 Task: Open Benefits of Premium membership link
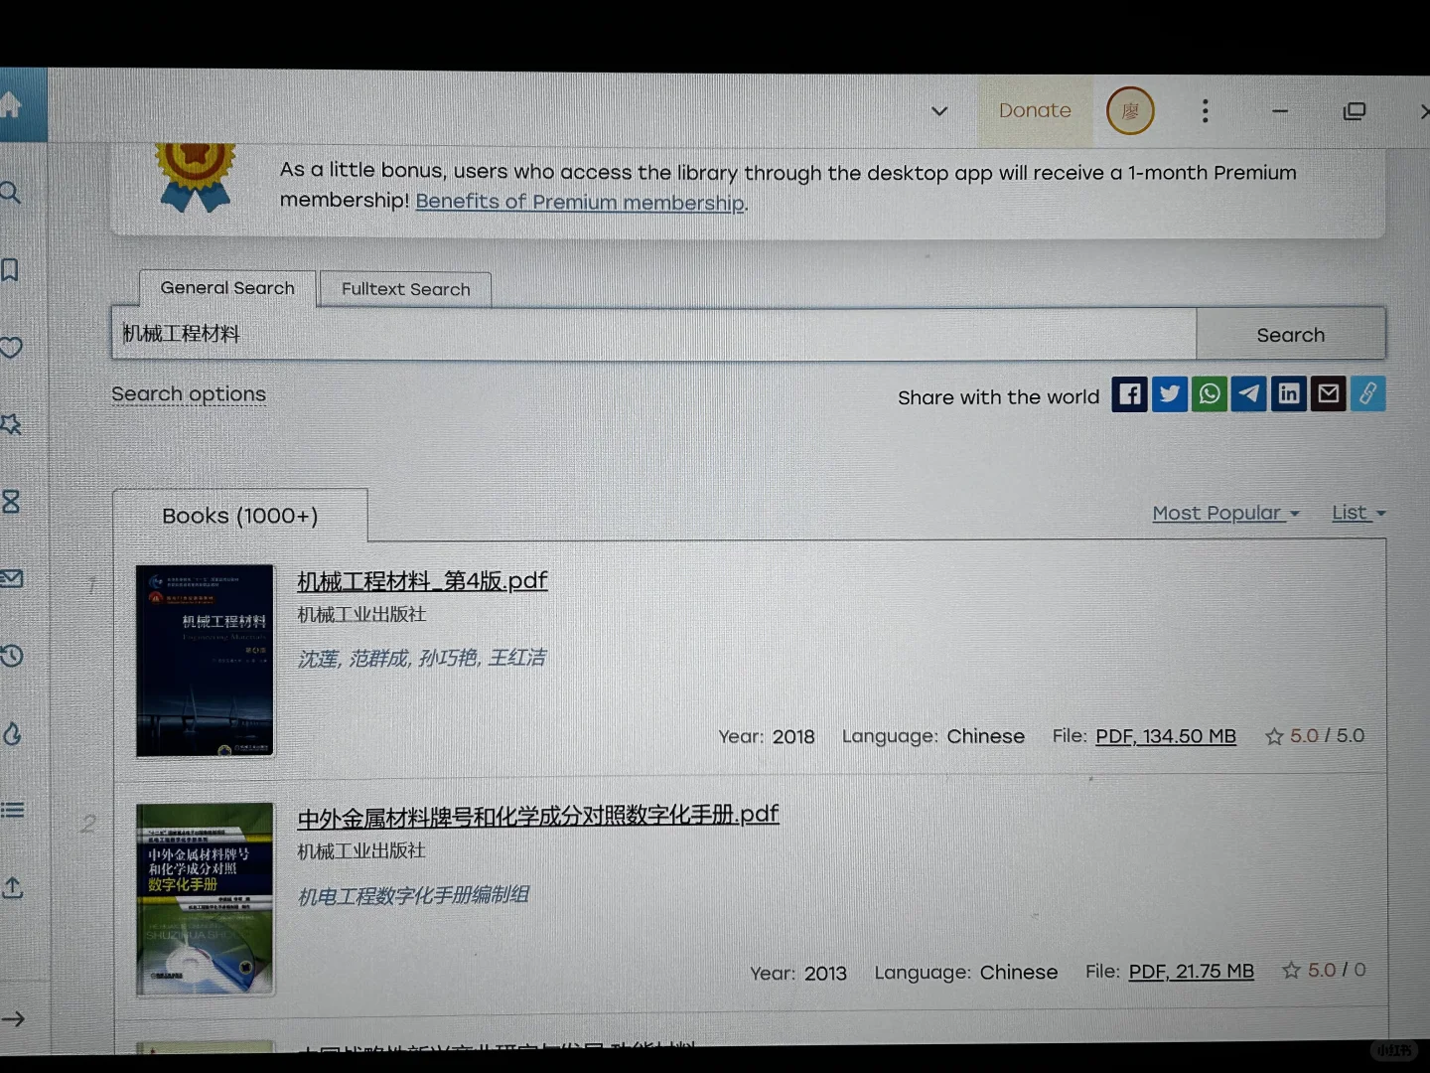coord(580,202)
